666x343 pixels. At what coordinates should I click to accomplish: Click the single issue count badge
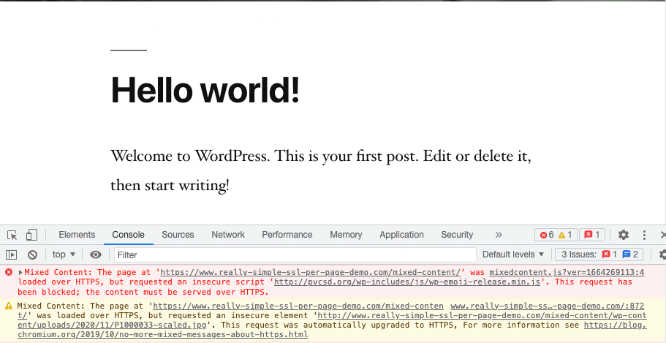[591, 235]
